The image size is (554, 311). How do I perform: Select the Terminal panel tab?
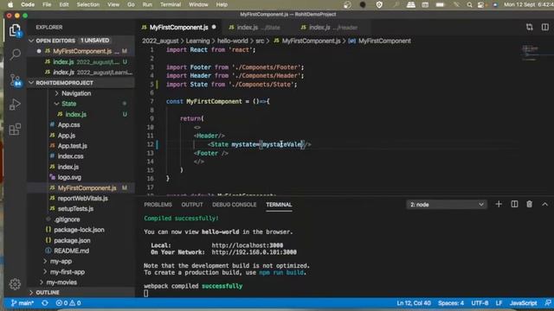pos(279,205)
